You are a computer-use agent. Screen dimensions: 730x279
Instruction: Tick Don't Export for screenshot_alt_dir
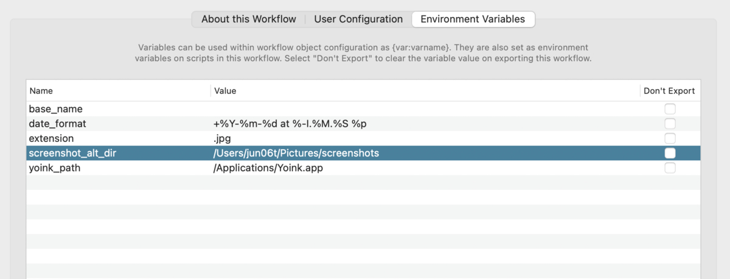pyautogui.click(x=670, y=153)
